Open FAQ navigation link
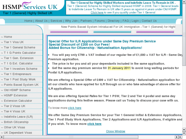Image resolution: width=186 pixels, height=139 pixels. [x=126, y=21]
